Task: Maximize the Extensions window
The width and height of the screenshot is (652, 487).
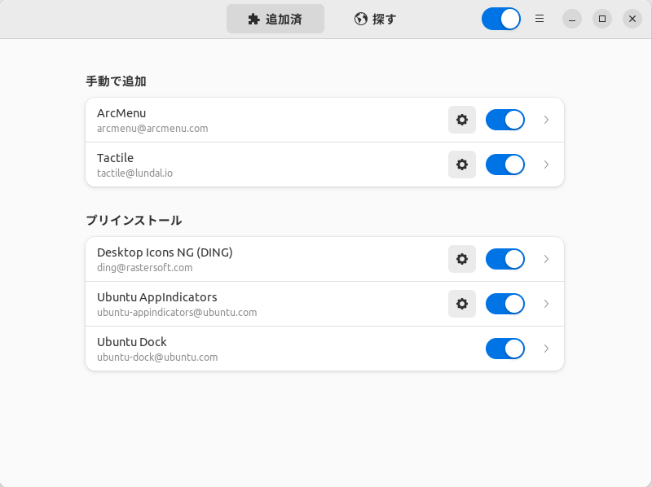Action: click(602, 19)
